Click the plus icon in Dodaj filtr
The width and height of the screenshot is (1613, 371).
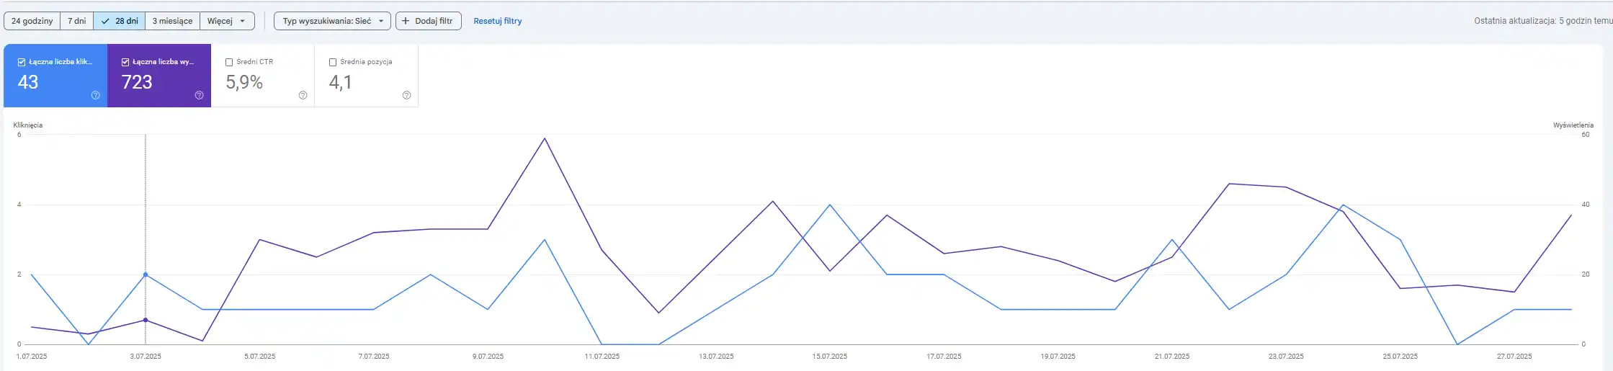[406, 21]
